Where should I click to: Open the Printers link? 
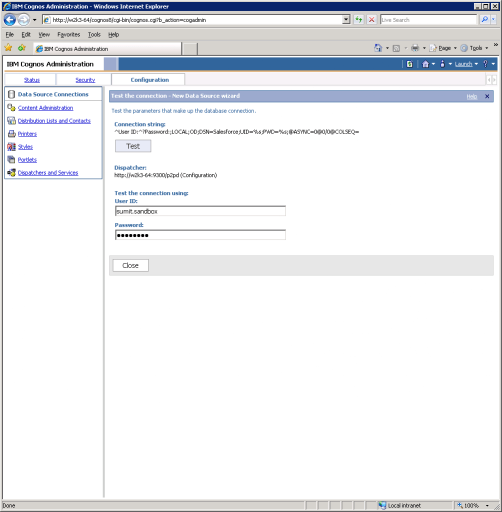point(27,134)
